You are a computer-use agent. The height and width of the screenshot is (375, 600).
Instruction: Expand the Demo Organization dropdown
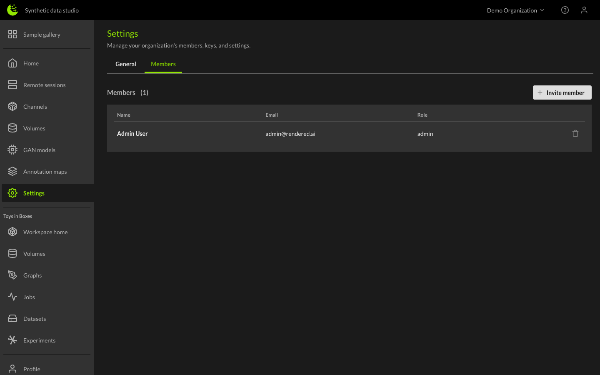pos(515,10)
